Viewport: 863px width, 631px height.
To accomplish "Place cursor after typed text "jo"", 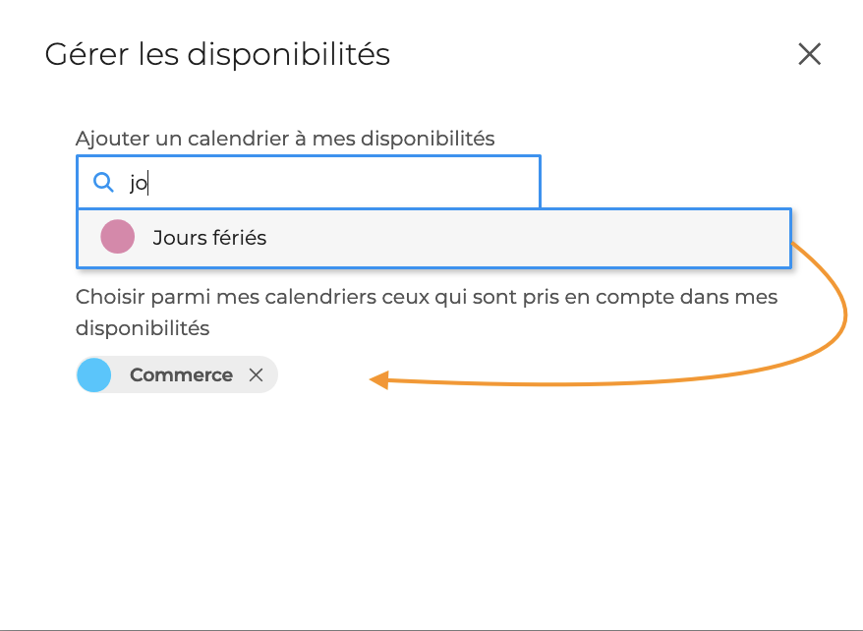I will [x=147, y=182].
